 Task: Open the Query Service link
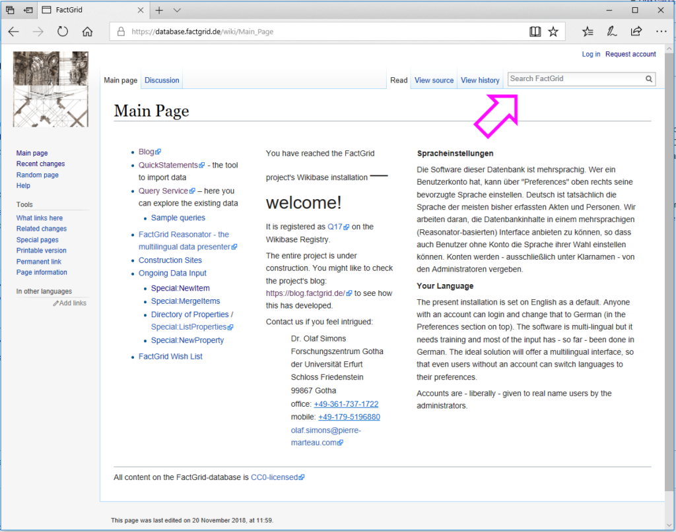tap(166, 191)
